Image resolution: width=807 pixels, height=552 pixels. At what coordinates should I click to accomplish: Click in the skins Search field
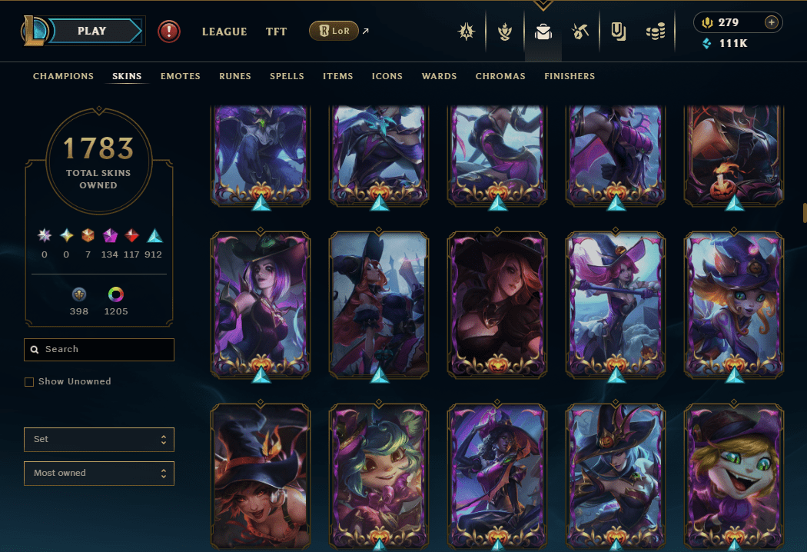pyautogui.click(x=99, y=350)
